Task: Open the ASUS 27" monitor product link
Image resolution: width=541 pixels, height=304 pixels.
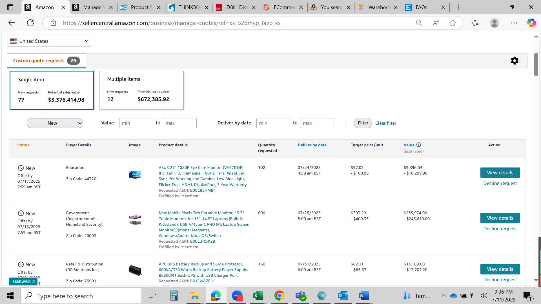Action: click(203, 176)
